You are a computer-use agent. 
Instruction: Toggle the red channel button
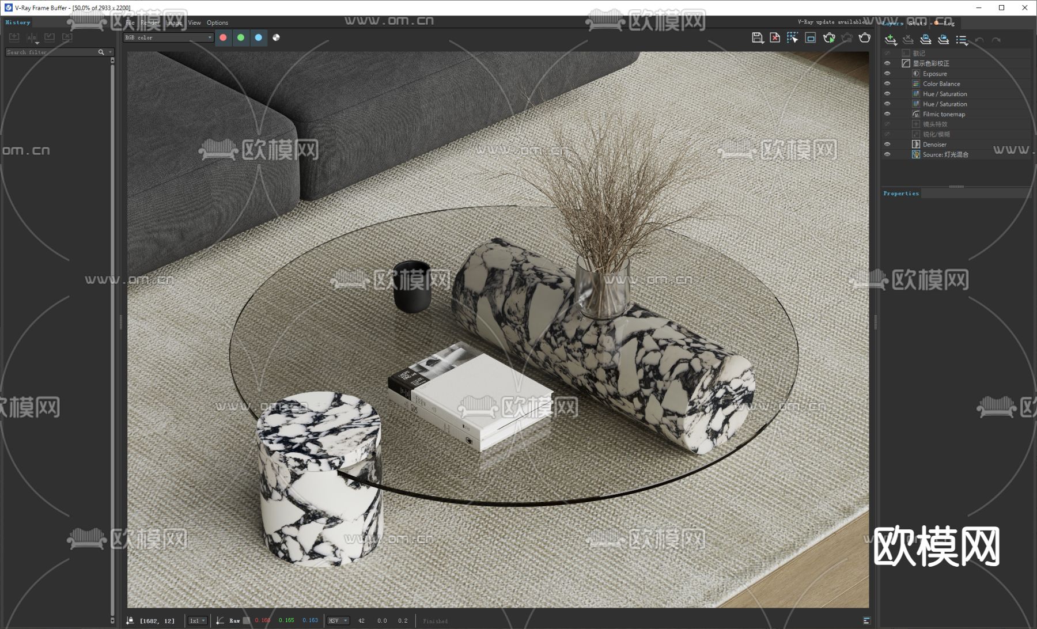(x=223, y=37)
